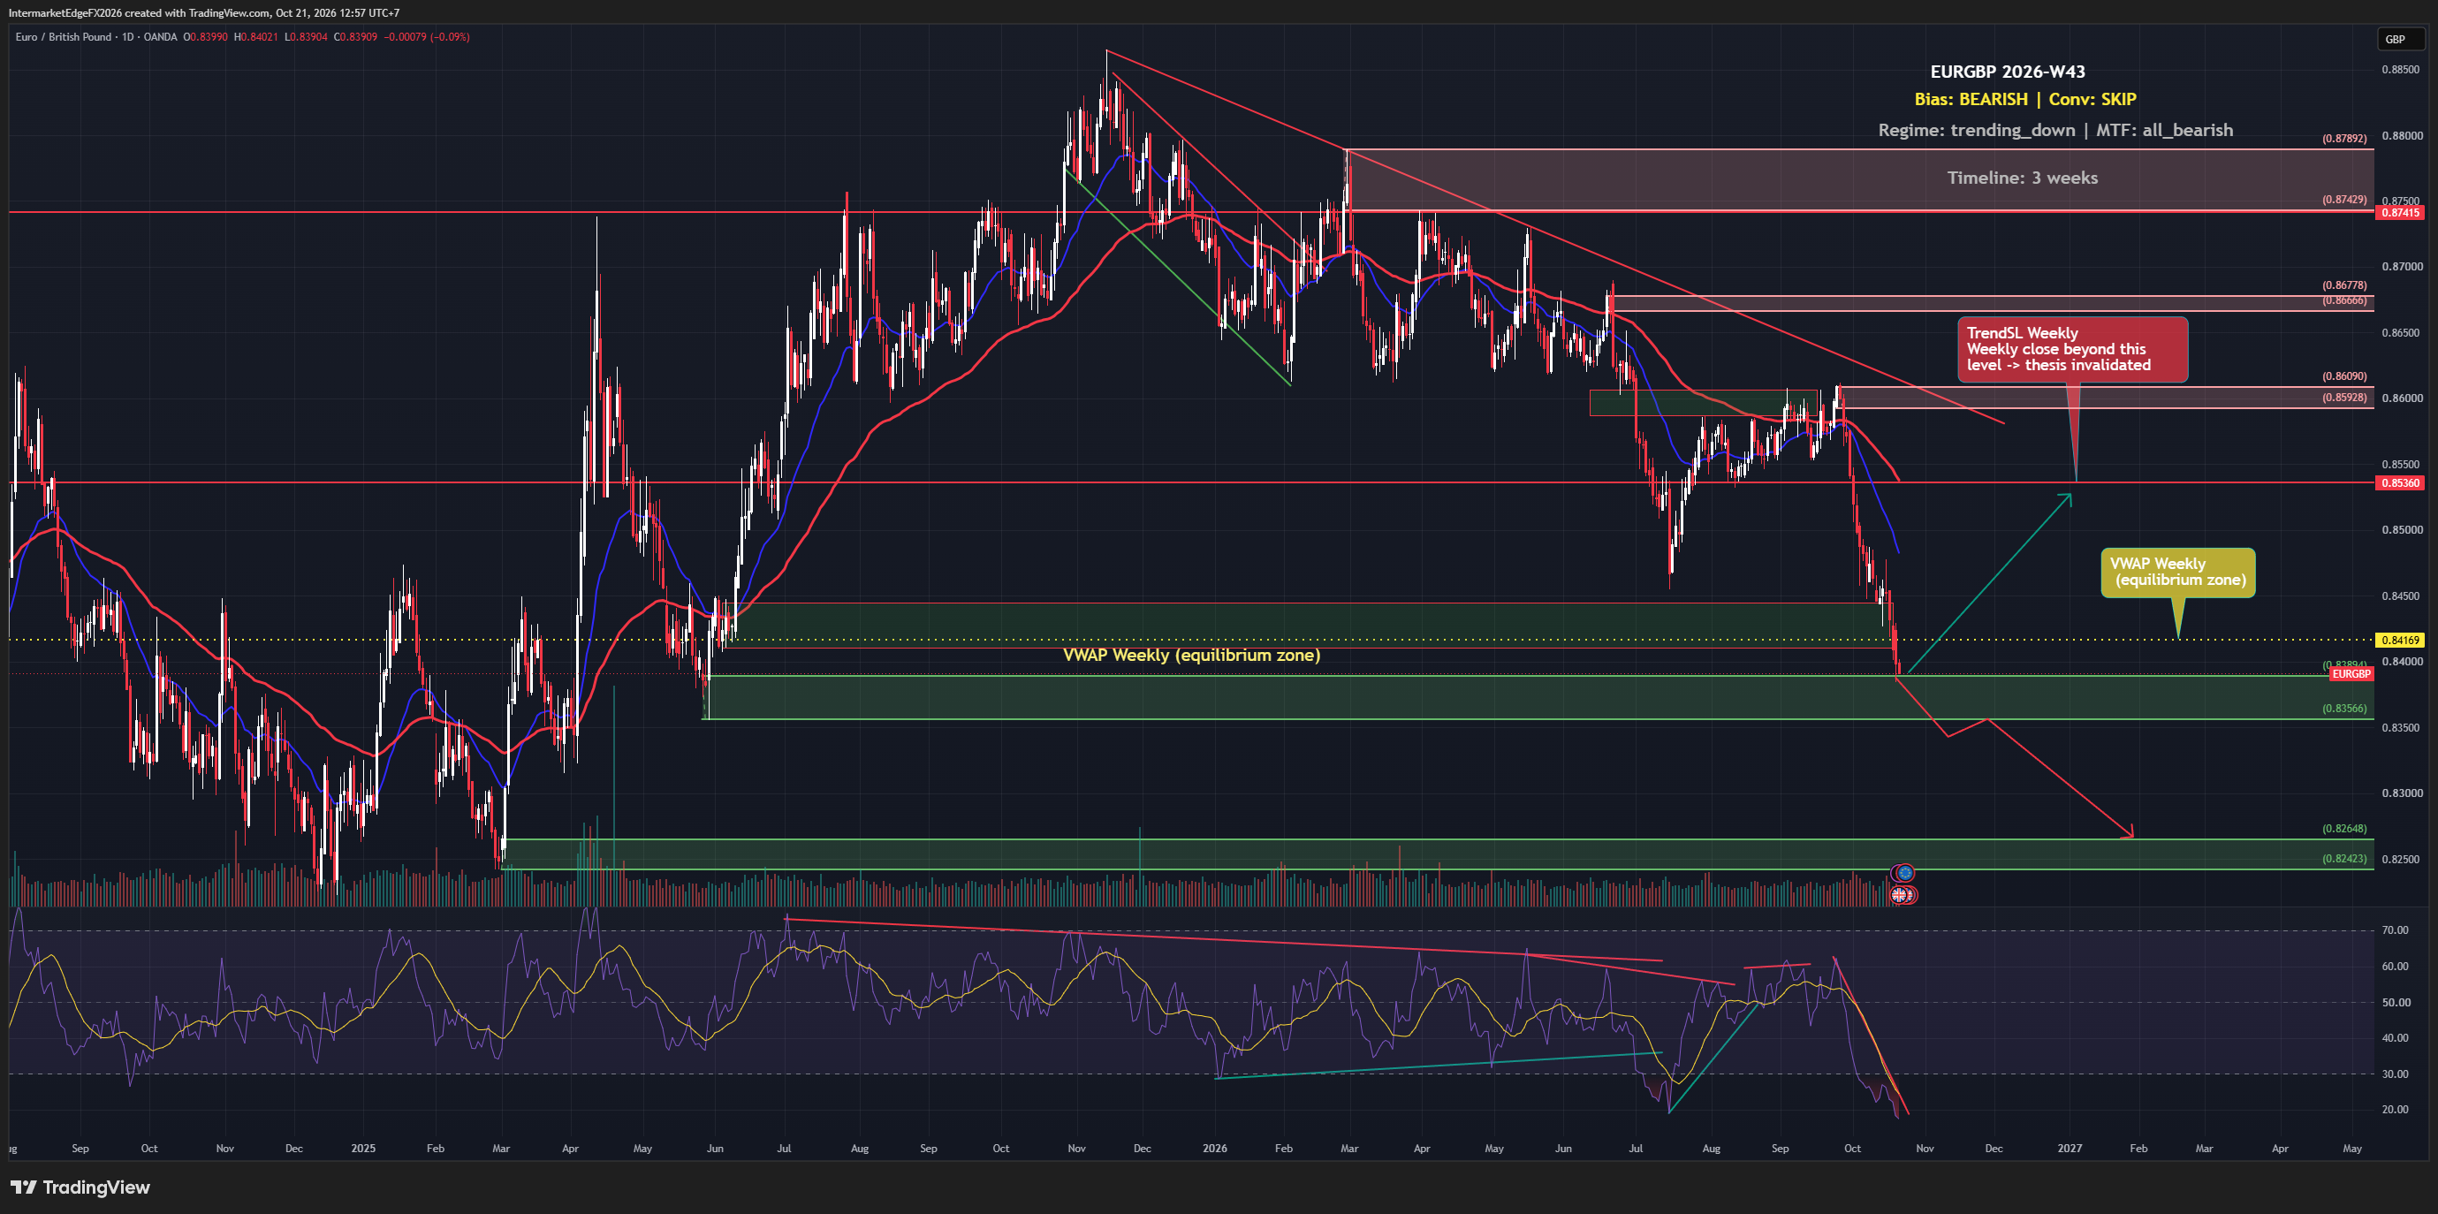Click the 50.00 level on the RSI scale

[2396, 1002]
